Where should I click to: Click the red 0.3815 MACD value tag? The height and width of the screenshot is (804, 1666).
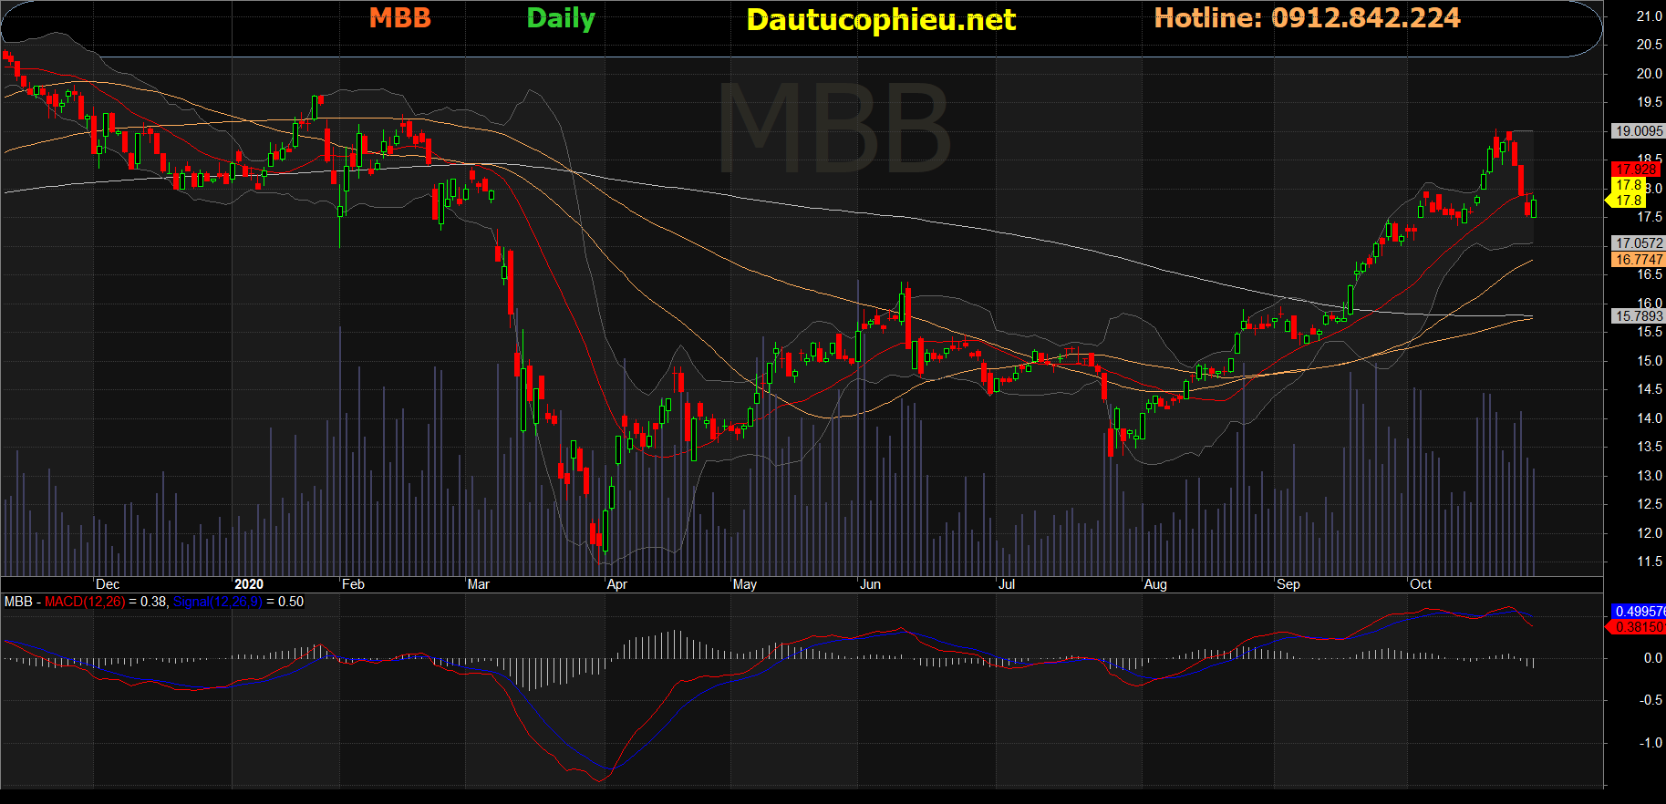click(1639, 627)
